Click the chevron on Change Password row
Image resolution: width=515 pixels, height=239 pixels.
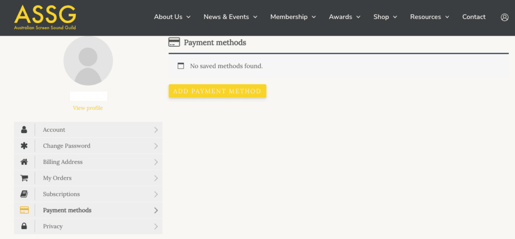pyautogui.click(x=156, y=146)
